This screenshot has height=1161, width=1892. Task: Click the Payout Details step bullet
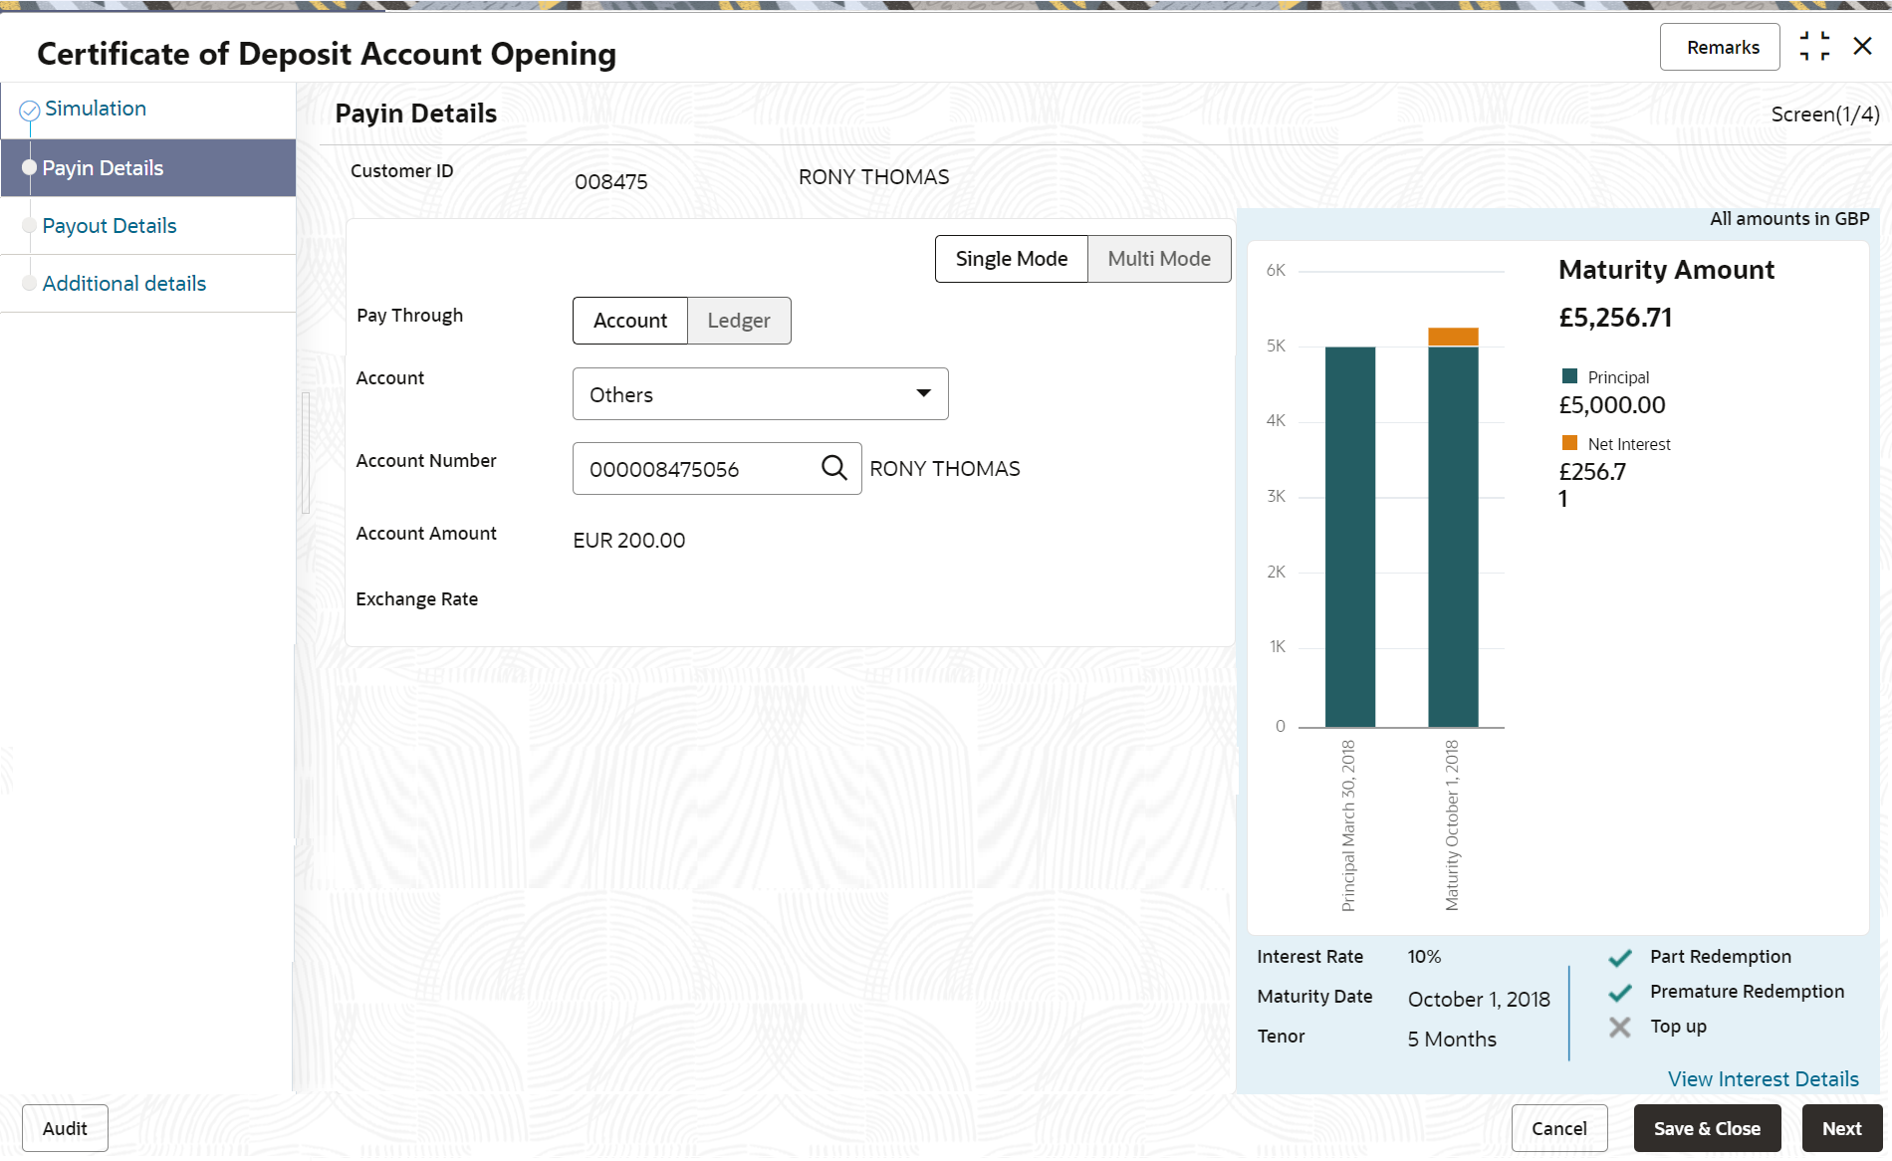point(29,225)
